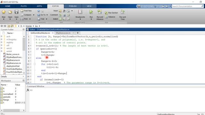The width and height of the screenshot is (205, 115).
Task: Select the BSplinecurvev.m editor tab
Action: (x=63, y=33)
